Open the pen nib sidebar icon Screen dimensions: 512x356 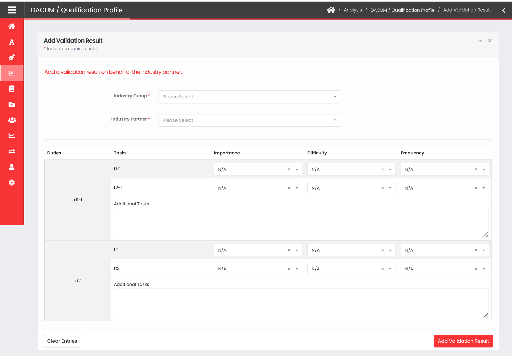(12, 57)
